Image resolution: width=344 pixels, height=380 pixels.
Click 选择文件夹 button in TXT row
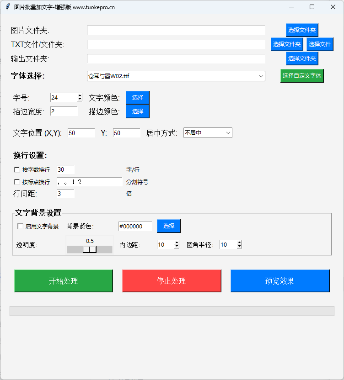pyautogui.click(x=287, y=44)
